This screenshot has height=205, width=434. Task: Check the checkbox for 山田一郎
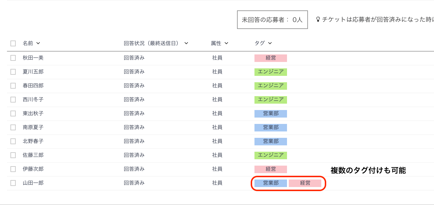(x=13, y=183)
